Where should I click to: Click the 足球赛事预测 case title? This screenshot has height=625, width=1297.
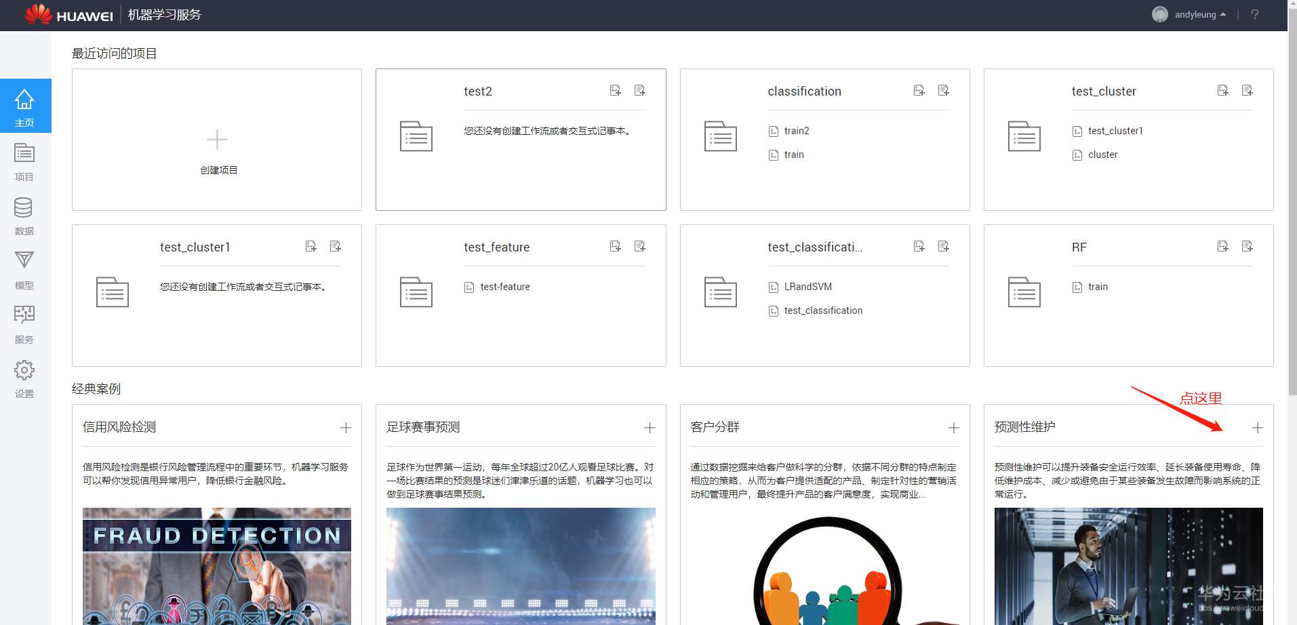pyautogui.click(x=423, y=427)
